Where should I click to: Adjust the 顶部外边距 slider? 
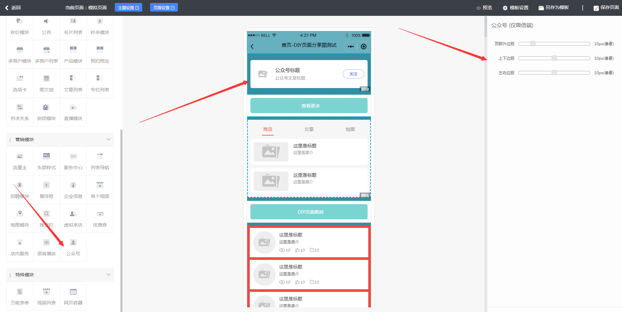[x=554, y=44]
